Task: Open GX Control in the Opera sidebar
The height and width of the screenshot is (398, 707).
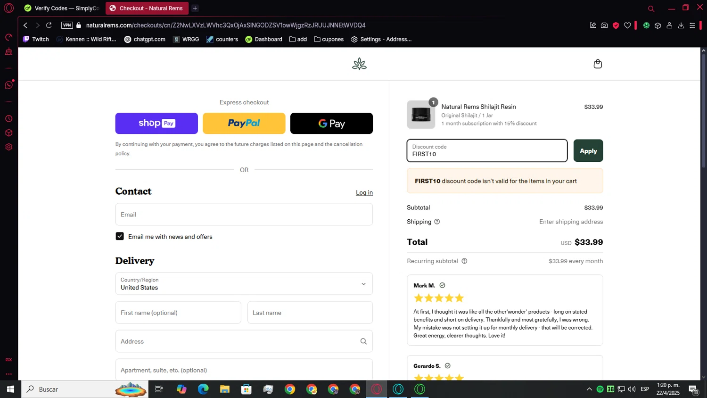Action: (8, 37)
